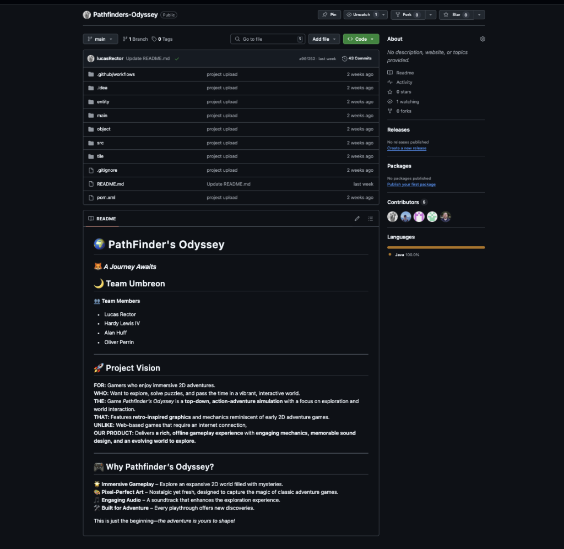
Task: Open the main branch dropdown
Action: (x=100, y=39)
